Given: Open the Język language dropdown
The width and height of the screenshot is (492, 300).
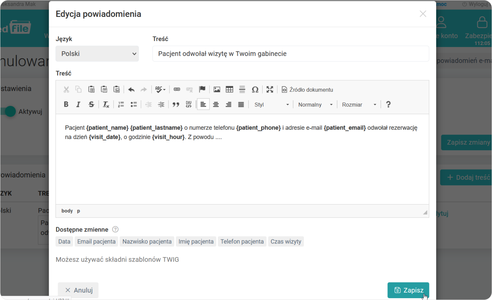Looking at the screenshot, I should (97, 53).
